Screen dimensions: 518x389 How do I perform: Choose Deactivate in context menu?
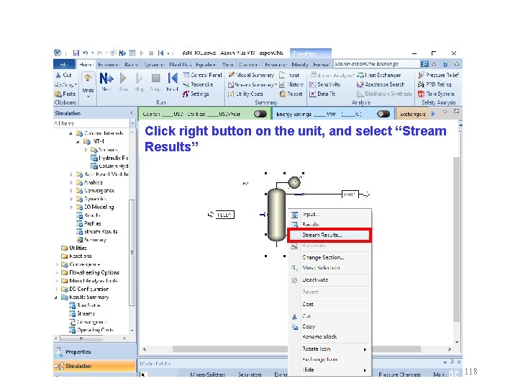[x=330, y=280]
